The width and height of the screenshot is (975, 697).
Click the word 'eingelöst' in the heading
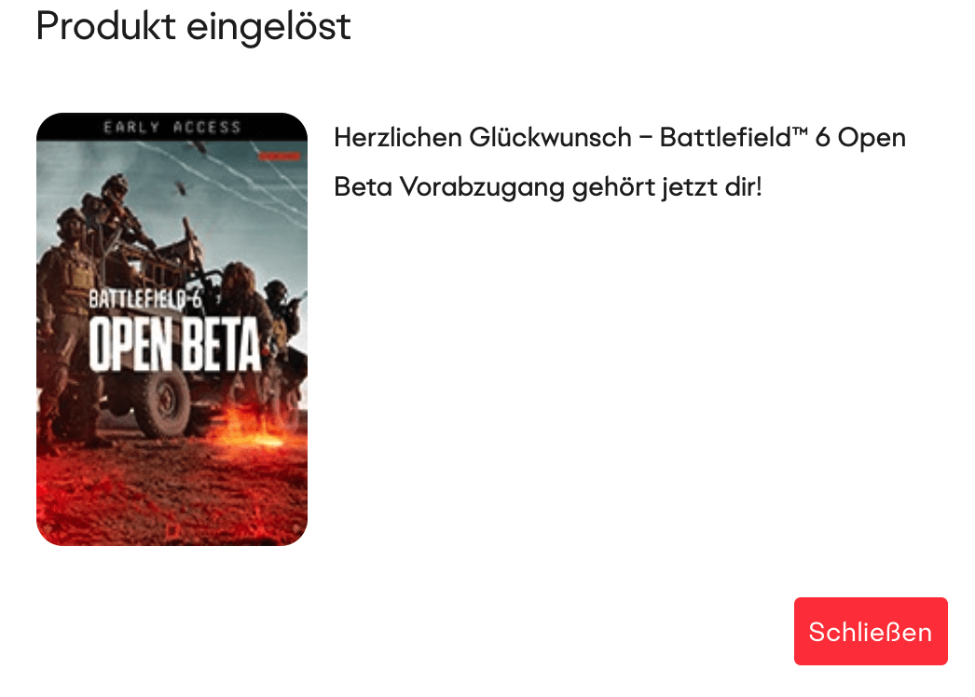click(268, 26)
